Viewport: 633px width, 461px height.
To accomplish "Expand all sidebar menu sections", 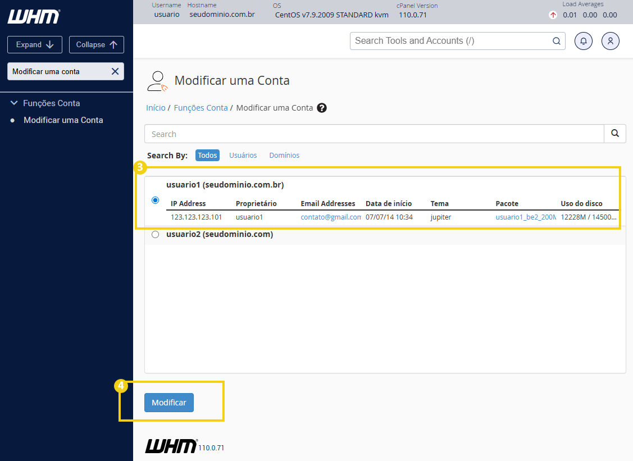I will [x=35, y=44].
